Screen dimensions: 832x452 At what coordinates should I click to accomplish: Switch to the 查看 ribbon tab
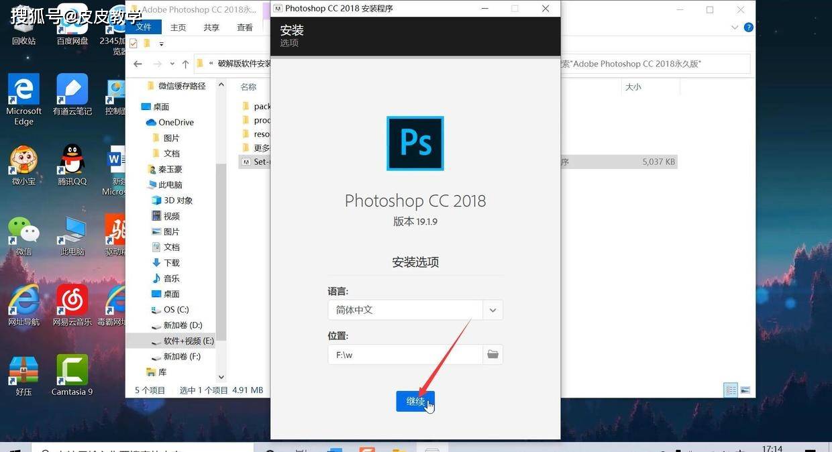tap(245, 27)
